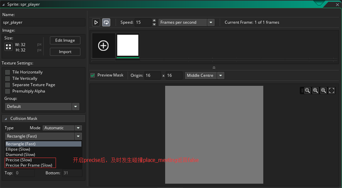The image size is (342, 188).
Task: Click the Edit Image button
Action: click(x=65, y=40)
